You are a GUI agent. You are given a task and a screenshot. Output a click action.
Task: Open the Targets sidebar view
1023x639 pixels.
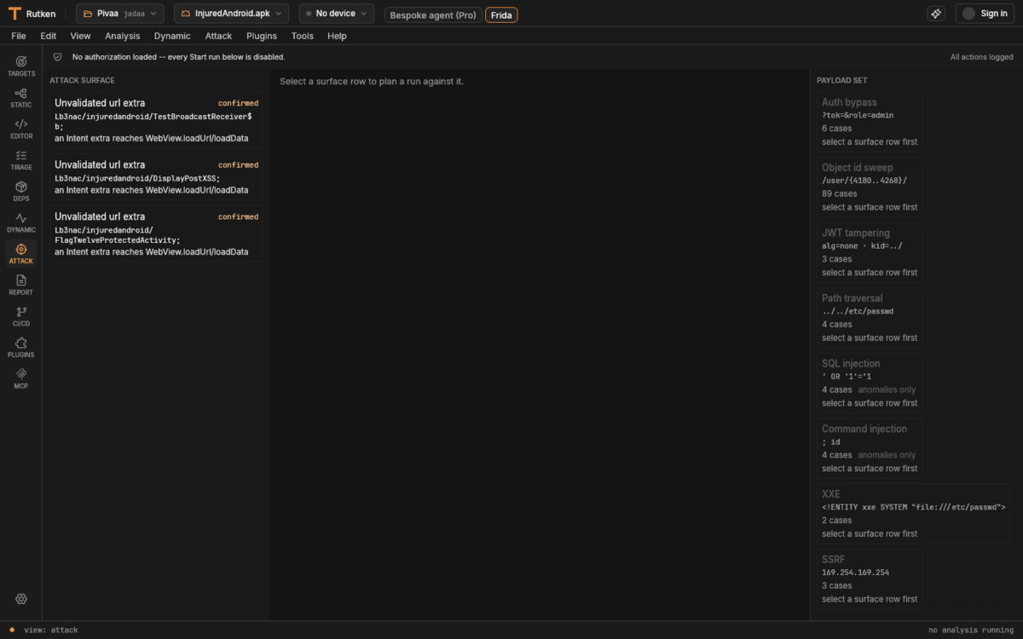(x=21, y=66)
